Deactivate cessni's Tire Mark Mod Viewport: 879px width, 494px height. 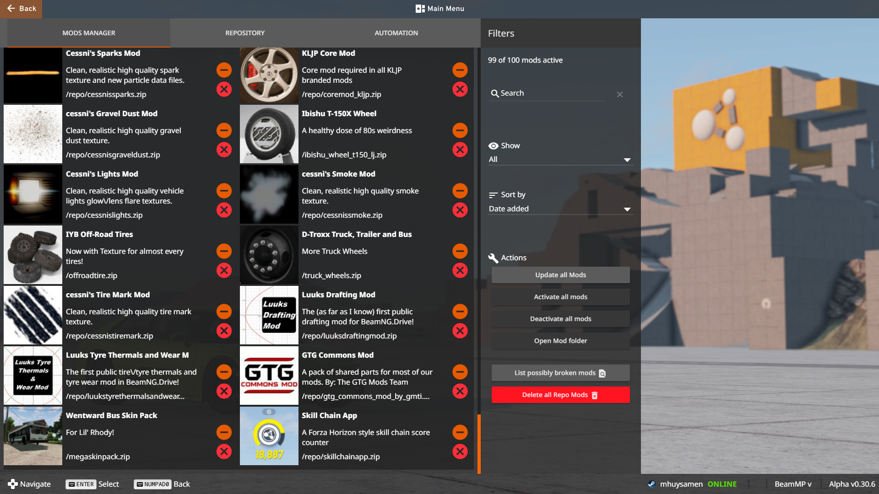224,311
